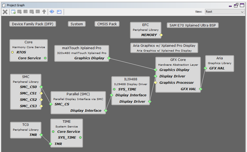Select the CMSIS Pack component block

pyautogui.click(x=107, y=24)
